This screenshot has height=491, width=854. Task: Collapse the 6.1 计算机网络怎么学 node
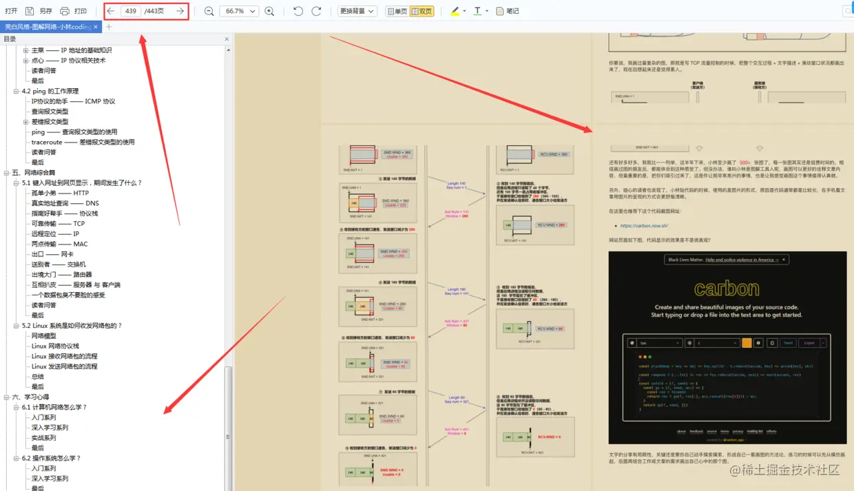16,408
